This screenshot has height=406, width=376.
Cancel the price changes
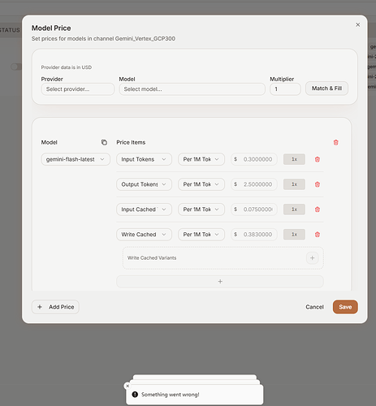314,307
